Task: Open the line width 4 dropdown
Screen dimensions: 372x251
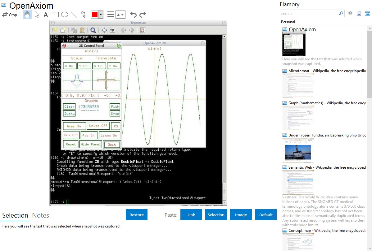Action: click(120, 15)
